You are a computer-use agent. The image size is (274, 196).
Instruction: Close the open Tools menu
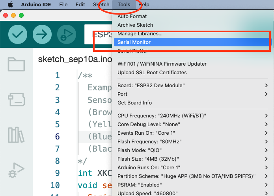point(124,5)
